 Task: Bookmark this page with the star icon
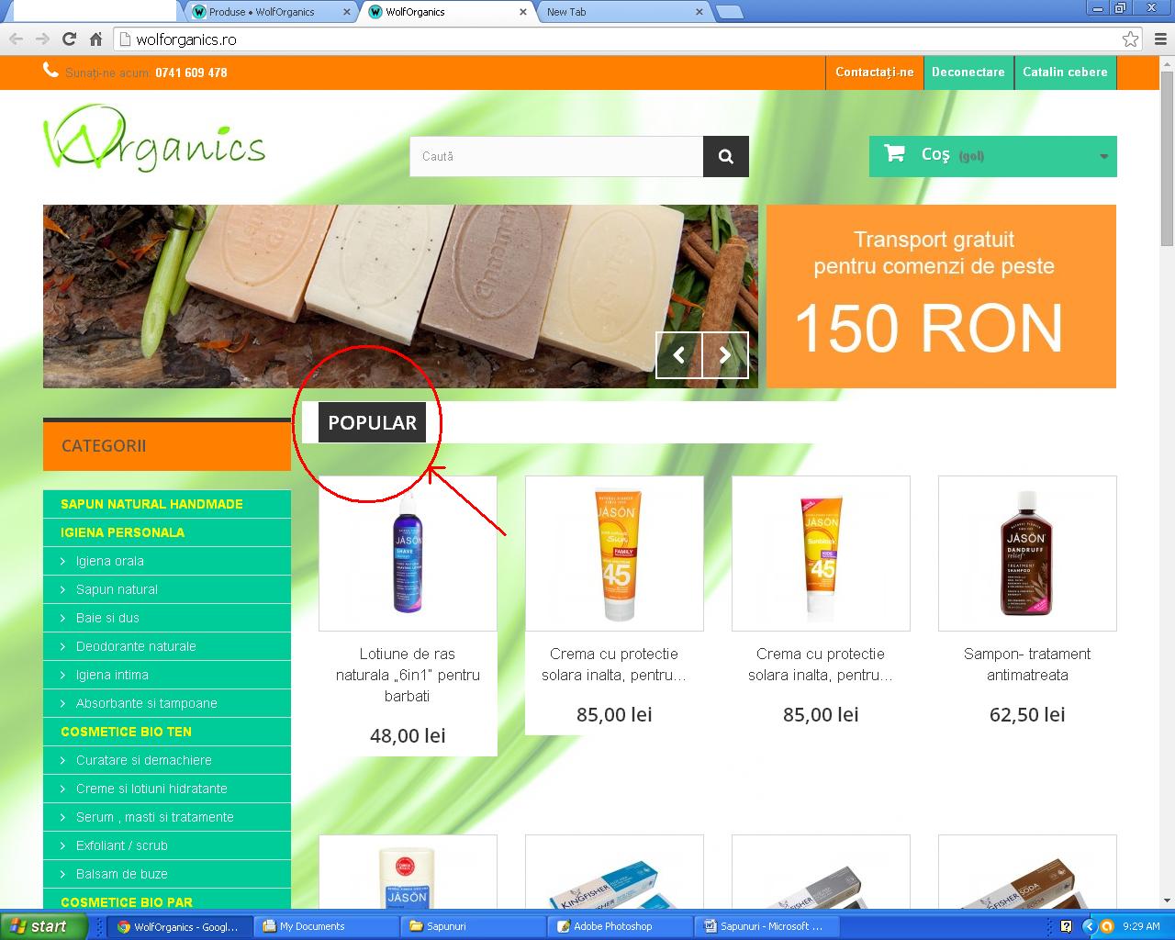tap(1130, 39)
